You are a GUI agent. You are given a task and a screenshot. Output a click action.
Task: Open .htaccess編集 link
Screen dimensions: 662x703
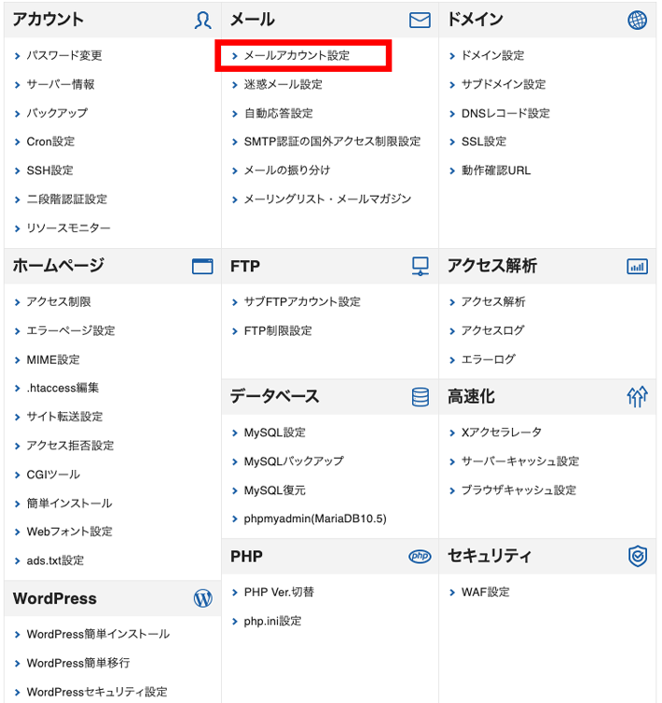pyautogui.click(x=62, y=388)
